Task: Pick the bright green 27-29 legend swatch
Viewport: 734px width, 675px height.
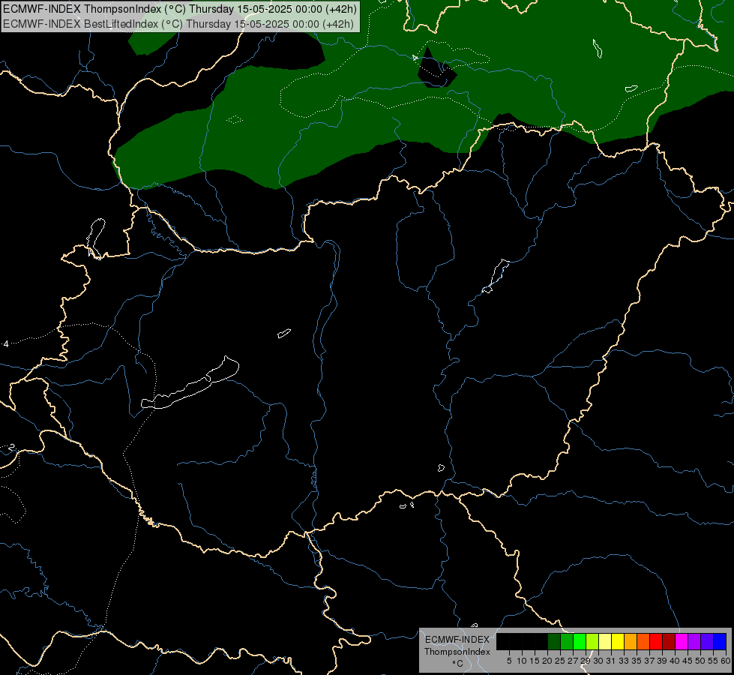Action: coord(580,641)
